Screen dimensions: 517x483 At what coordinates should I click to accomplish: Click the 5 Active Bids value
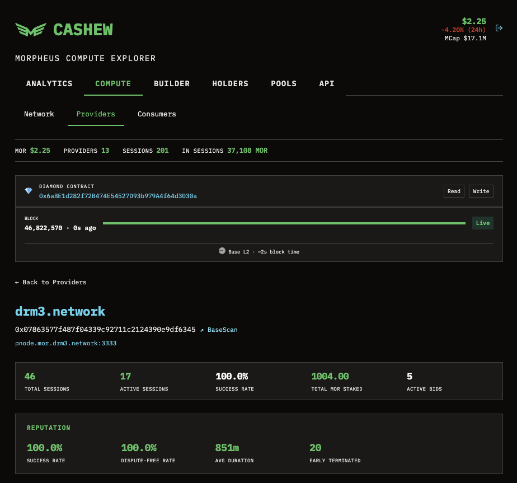pos(410,377)
